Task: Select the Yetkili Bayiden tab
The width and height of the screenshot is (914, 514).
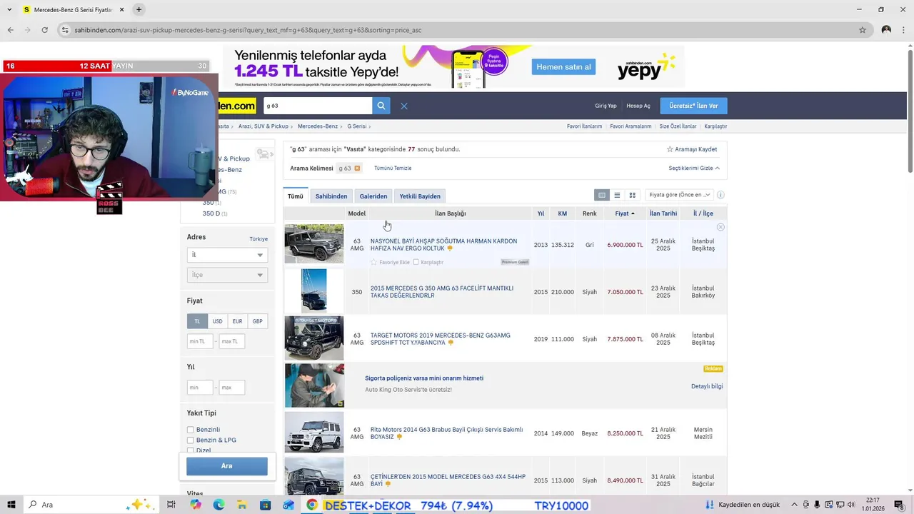Action: click(x=420, y=196)
